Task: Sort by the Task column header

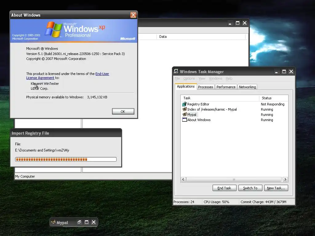Action: tap(220, 98)
